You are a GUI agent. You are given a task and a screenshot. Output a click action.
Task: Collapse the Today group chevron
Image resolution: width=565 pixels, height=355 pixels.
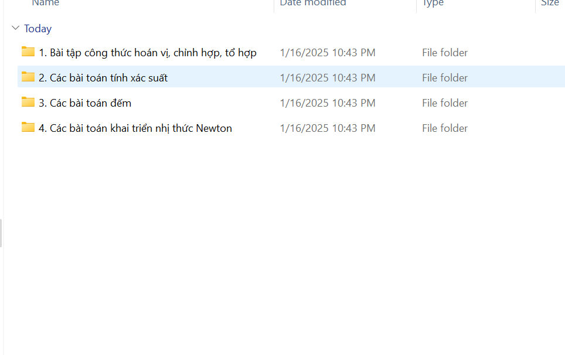[x=15, y=28]
